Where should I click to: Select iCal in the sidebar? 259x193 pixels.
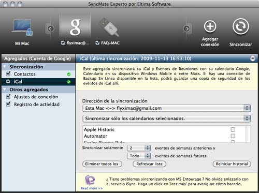(38, 82)
